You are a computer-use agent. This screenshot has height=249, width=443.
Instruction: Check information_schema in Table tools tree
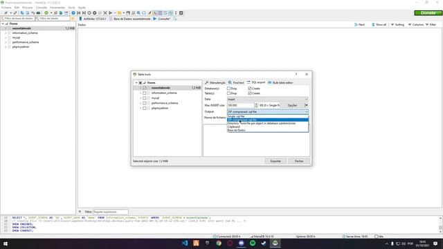[145, 93]
